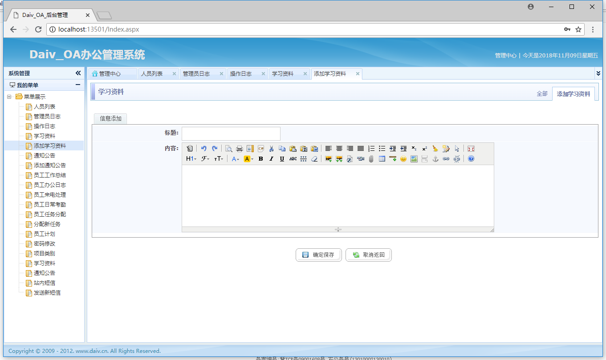606x360 pixels.
Task: Bookmark page with star icon
Action: [x=578, y=29]
